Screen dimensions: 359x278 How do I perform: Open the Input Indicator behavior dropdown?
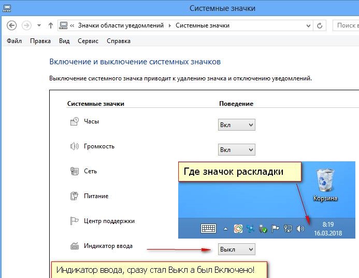(x=237, y=249)
